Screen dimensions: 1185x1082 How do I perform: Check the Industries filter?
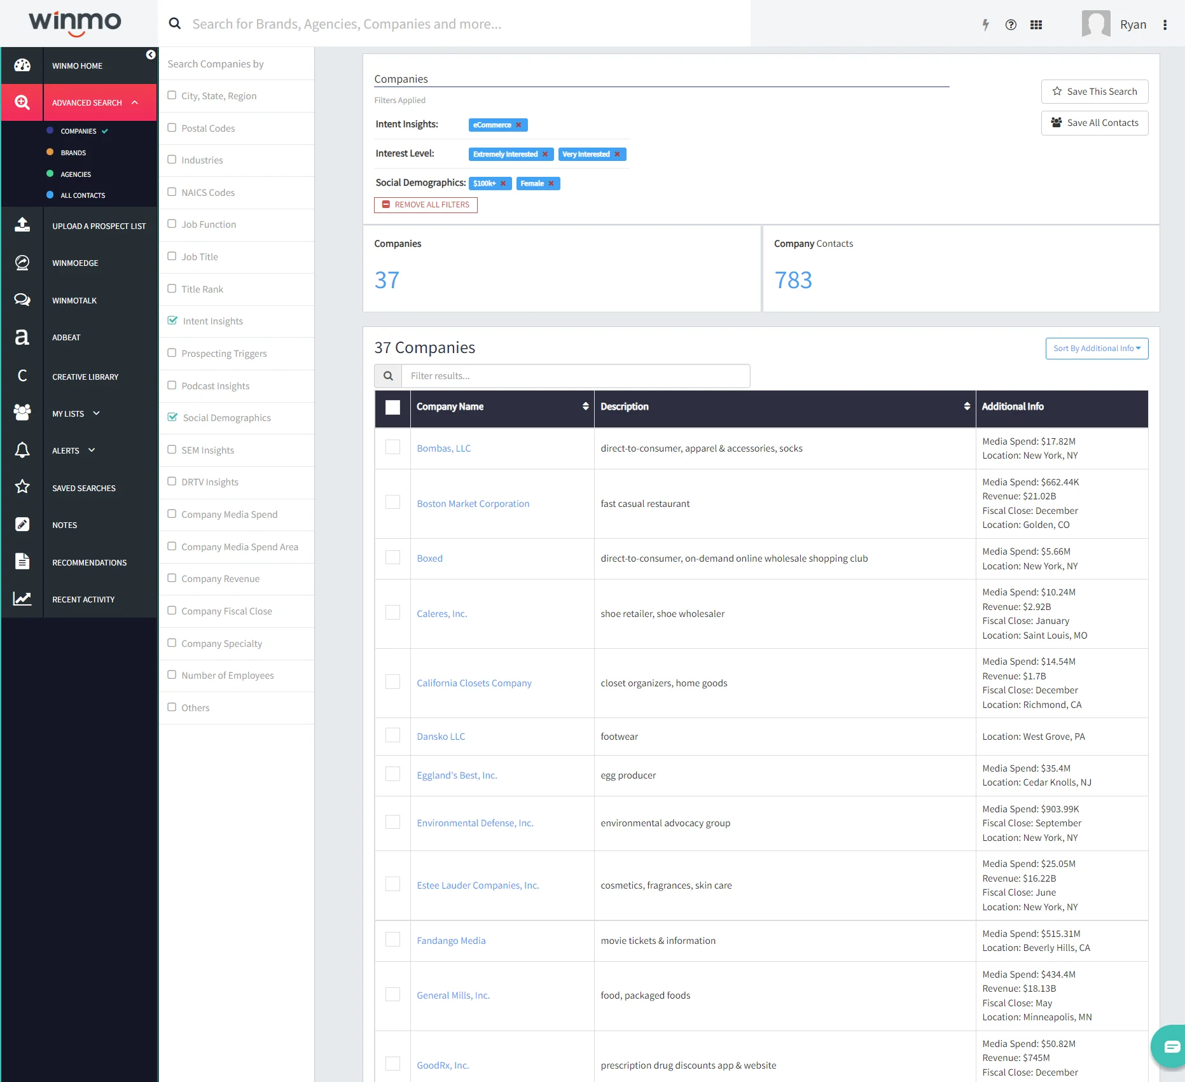[172, 160]
